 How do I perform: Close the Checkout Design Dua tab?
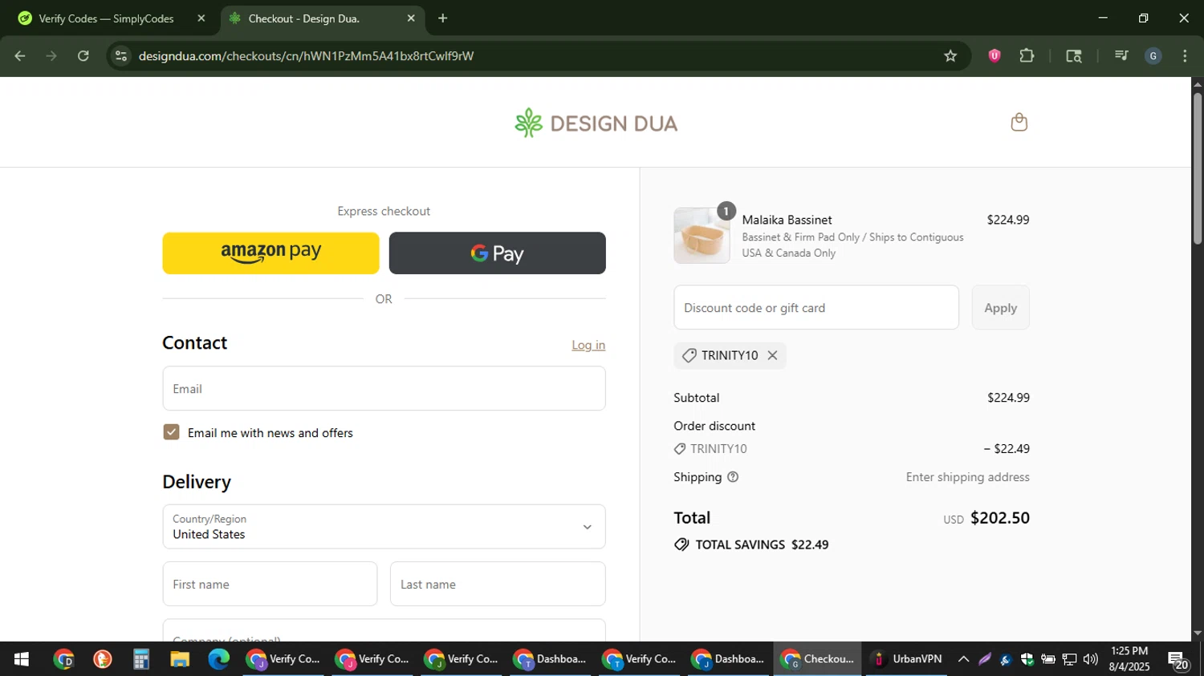point(411,18)
